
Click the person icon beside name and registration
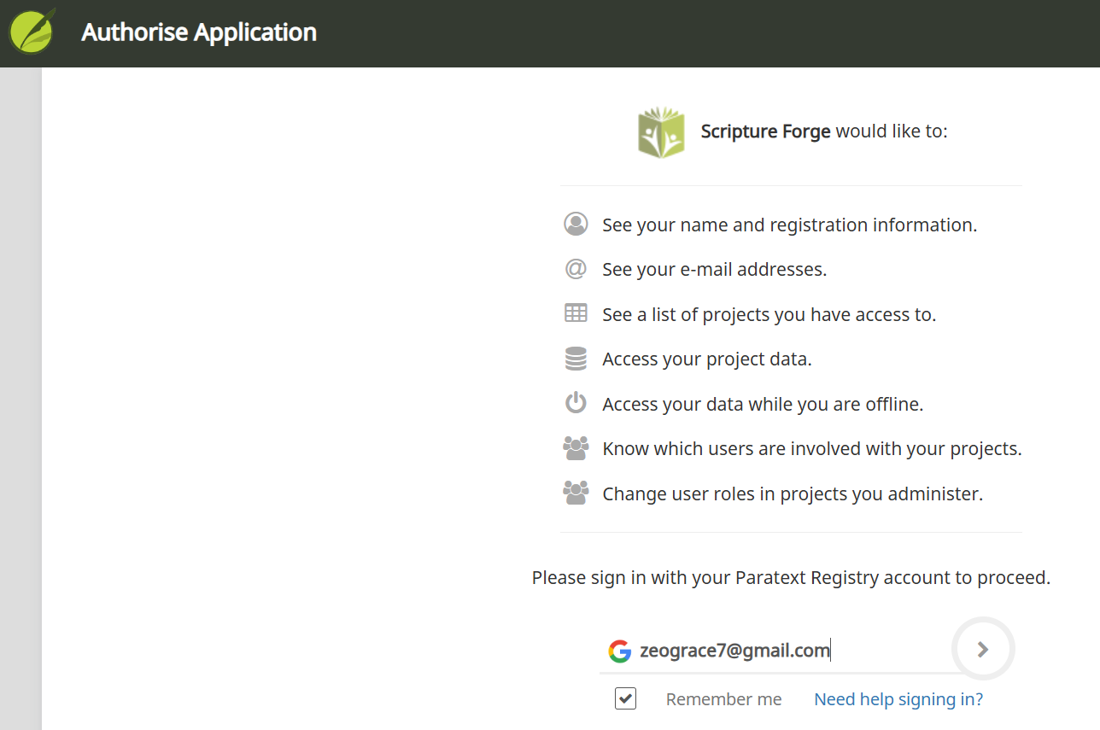point(576,225)
